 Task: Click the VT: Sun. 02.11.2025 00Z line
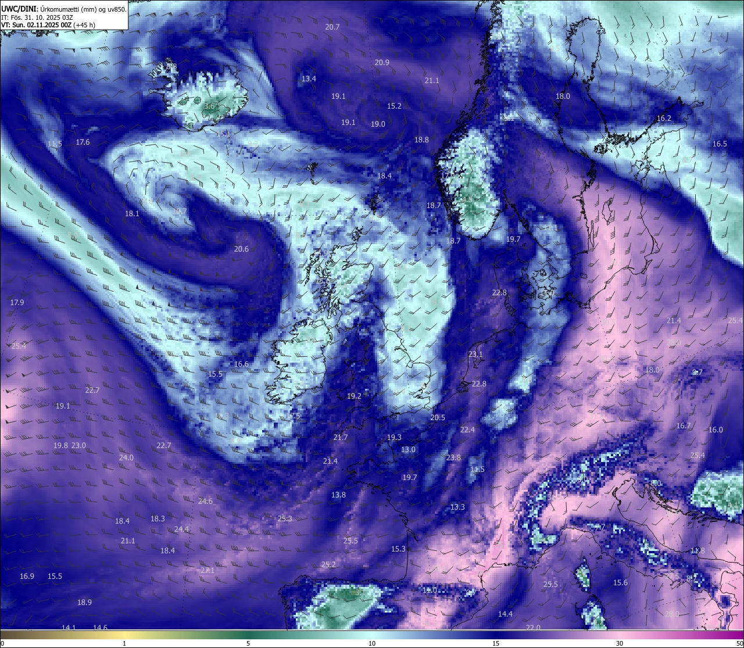(x=48, y=25)
